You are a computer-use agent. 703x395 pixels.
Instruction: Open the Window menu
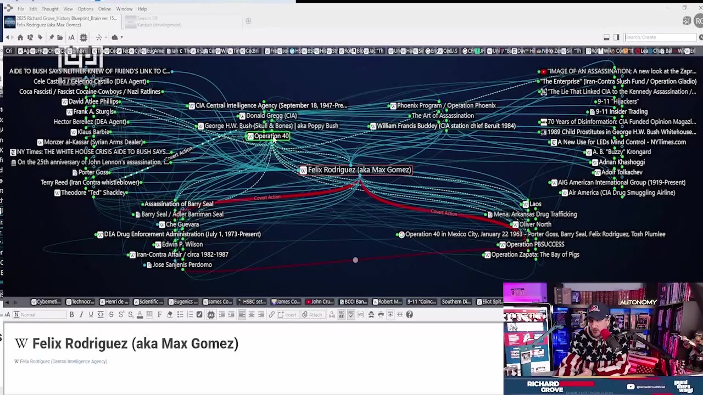coord(124,9)
